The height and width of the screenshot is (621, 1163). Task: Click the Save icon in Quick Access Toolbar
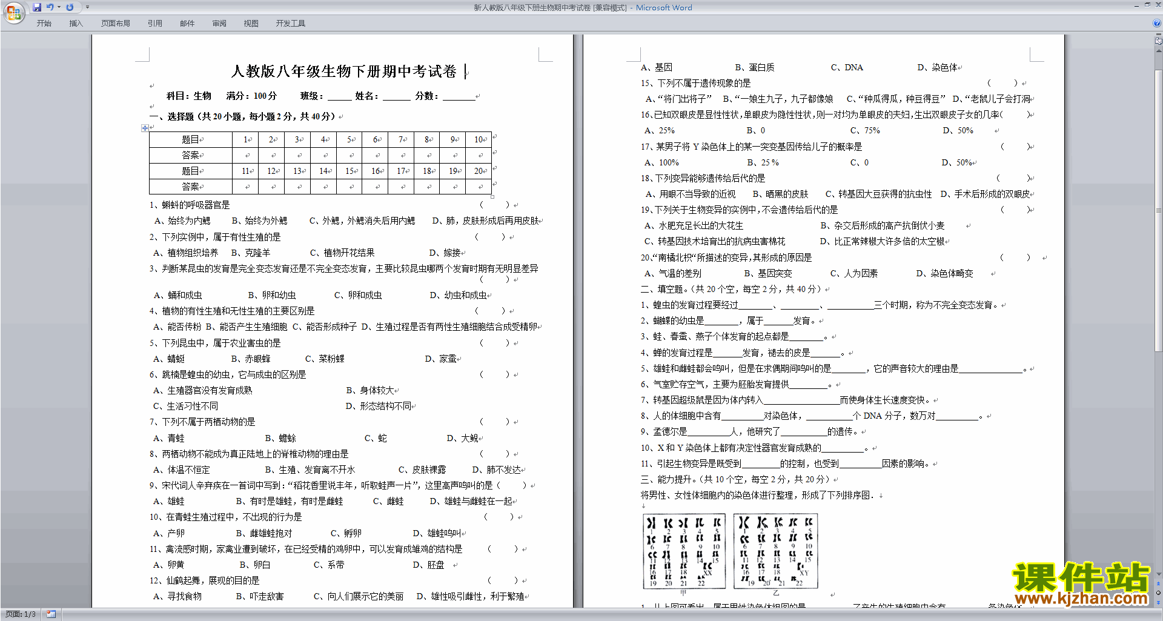[x=37, y=7]
